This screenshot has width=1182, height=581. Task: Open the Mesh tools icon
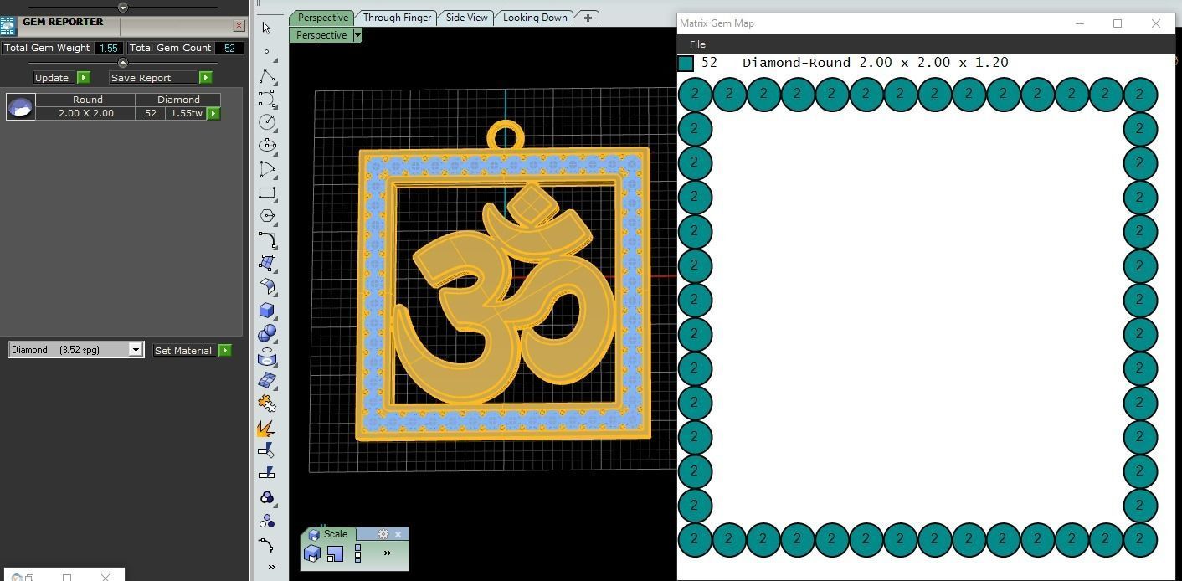click(267, 380)
